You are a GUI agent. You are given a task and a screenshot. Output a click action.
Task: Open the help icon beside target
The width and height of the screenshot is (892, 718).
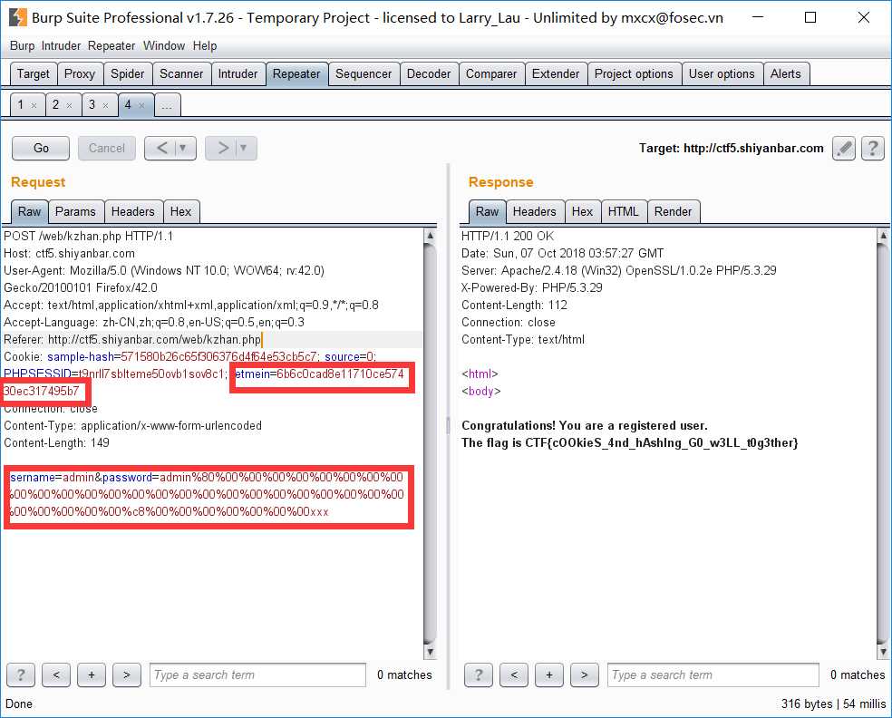873,149
